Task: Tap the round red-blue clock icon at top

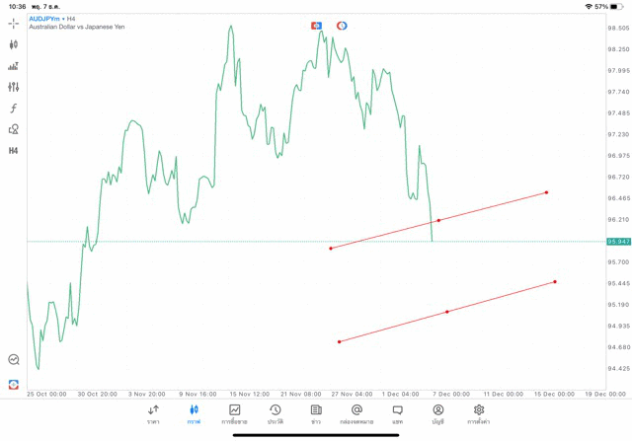Action: (342, 26)
